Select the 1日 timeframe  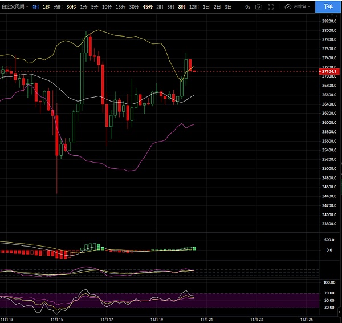pos(206,7)
